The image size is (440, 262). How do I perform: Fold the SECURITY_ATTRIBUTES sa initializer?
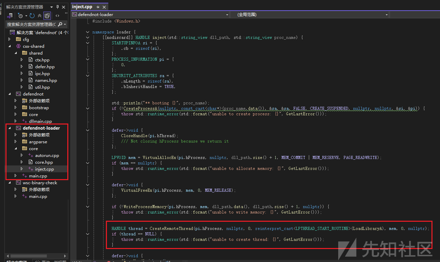click(x=87, y=76)
